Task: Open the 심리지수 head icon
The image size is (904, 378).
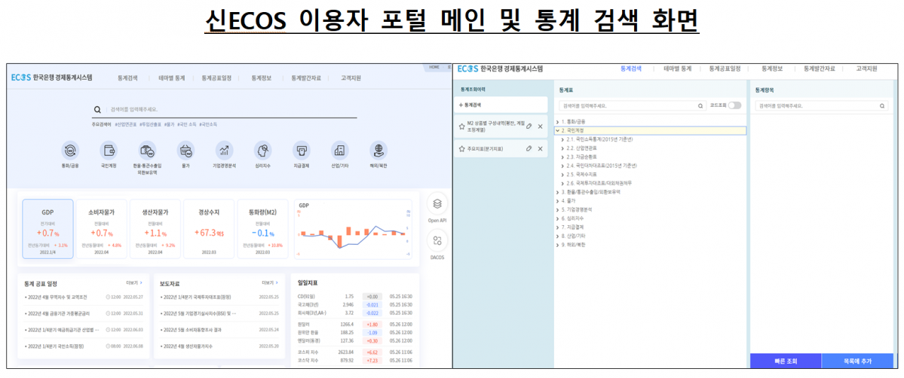Action: pos(263,151)
